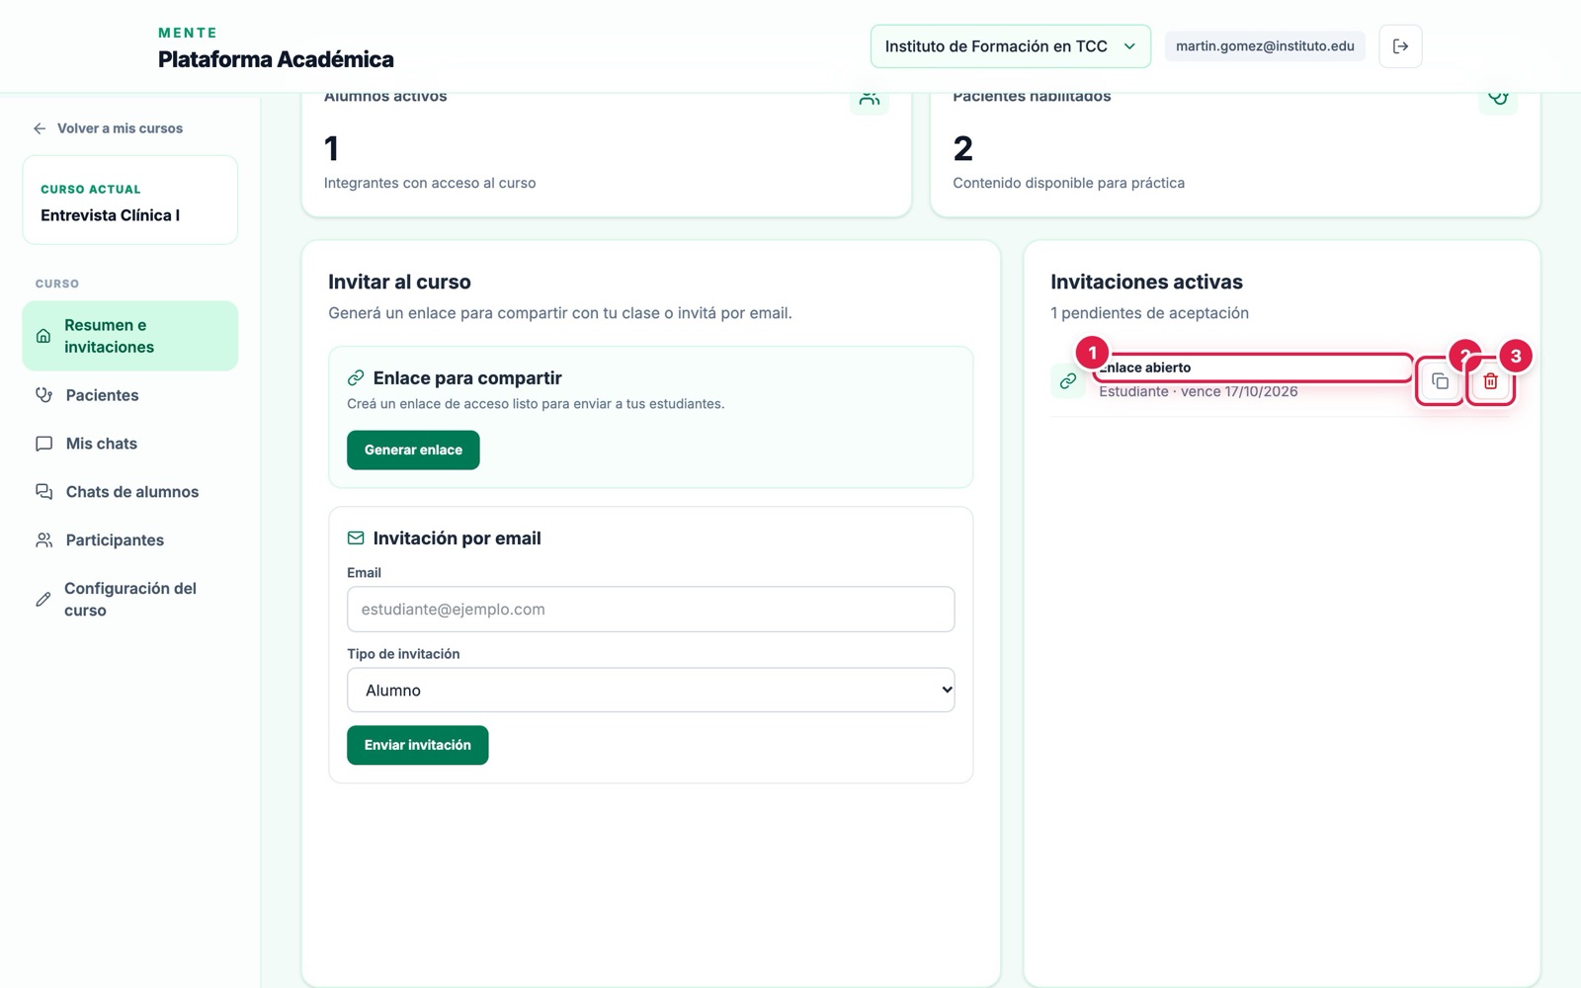The height and width of the screenshot is (988, 1581).
Task: Click Volver a mis cursos link
Action: (108, 128)
